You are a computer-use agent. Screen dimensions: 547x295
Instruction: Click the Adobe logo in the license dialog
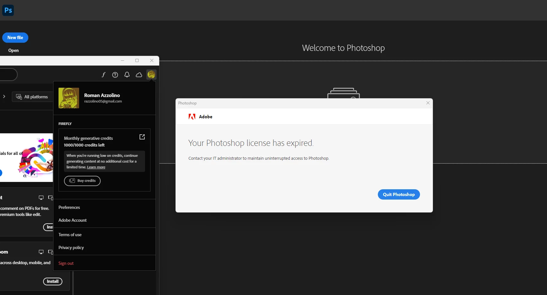click(x=192, y=117)
